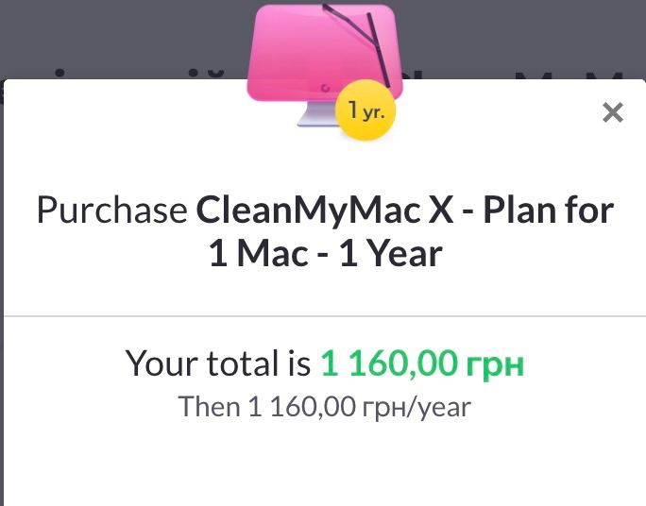Click the Your total is label
The height and width of the screenshot is (506, 646).
(218, 363)
